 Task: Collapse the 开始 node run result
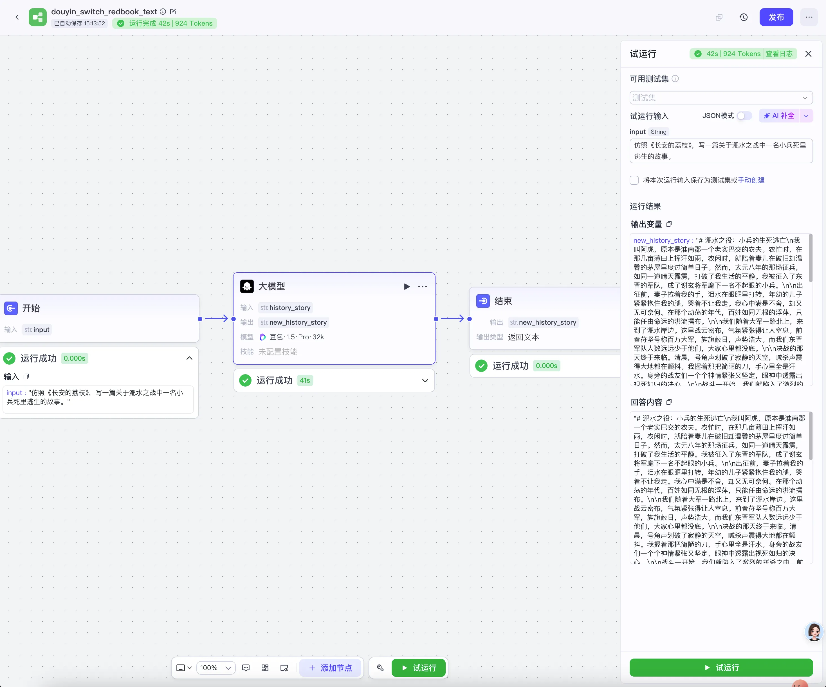click(189, 358)
